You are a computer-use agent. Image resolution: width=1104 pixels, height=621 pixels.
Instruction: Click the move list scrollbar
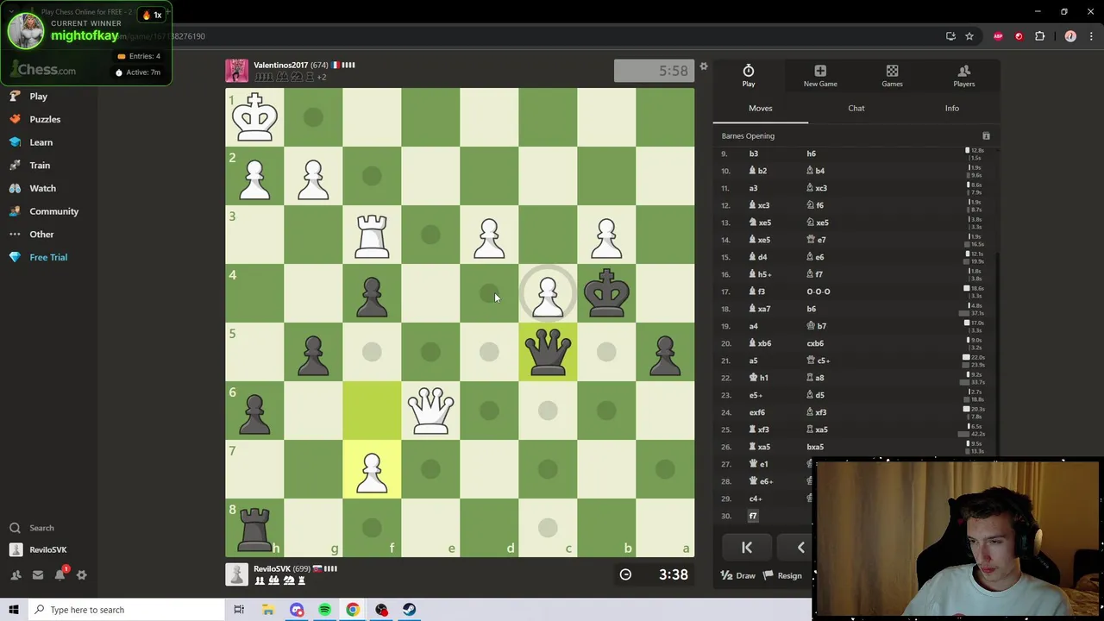[998, 352]
